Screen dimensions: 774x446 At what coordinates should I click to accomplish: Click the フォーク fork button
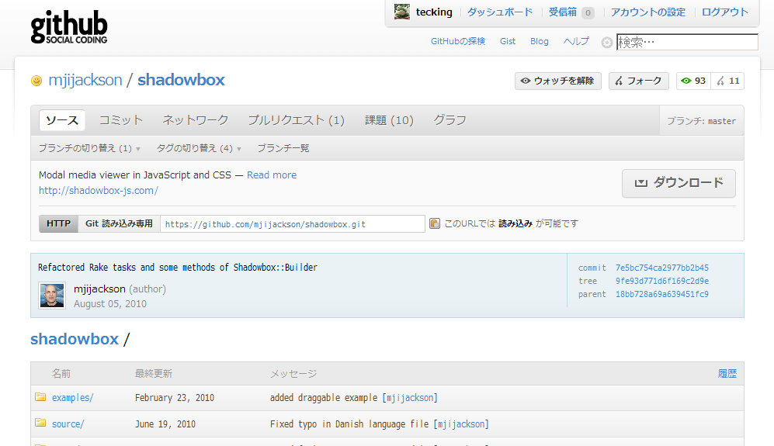point(639,81)
